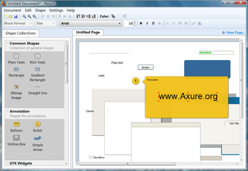Choose the Bitmap Image shape
Screen dimensions: 248x171
[x=16, y=87]
